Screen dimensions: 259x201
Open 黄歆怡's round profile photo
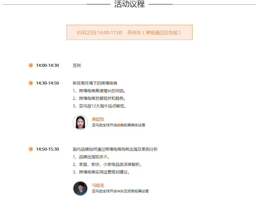(x=80, y=122)
